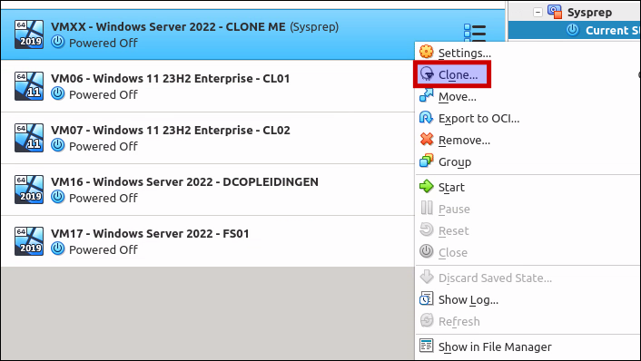641x361 pixels.
Task: Select VM17 Windows Server 2022 FS01
Action: coord(208,241)
